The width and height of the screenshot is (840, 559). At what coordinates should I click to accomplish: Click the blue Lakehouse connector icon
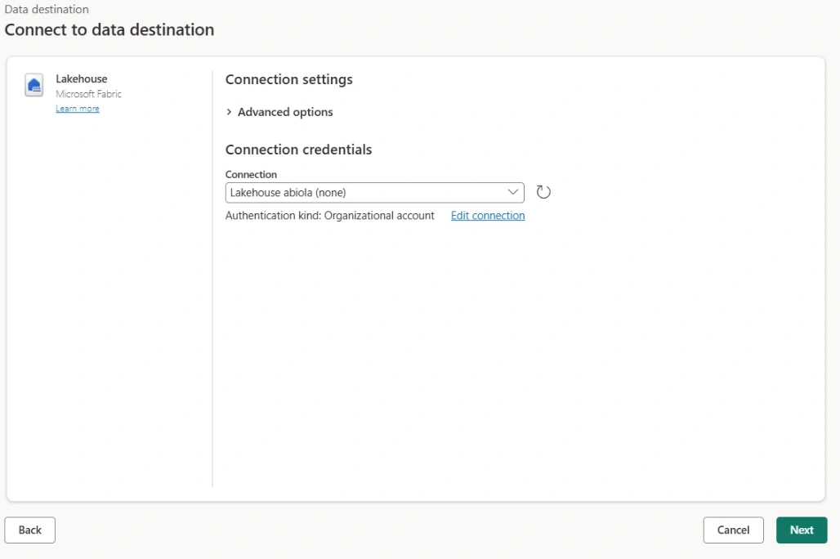pyautogui.click(x=34, y=85)
